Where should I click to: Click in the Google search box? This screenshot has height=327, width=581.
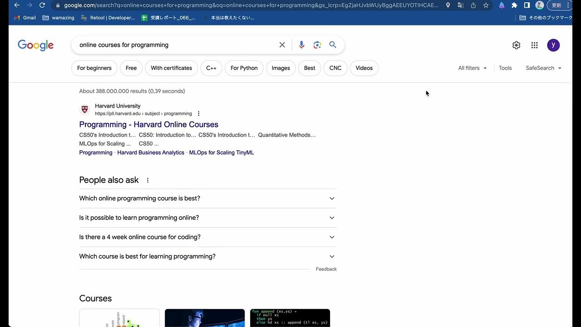tap(177, 45)
